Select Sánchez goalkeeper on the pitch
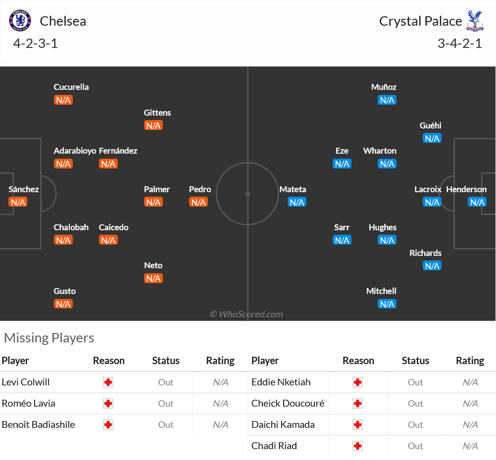 [x=24, y=189]
